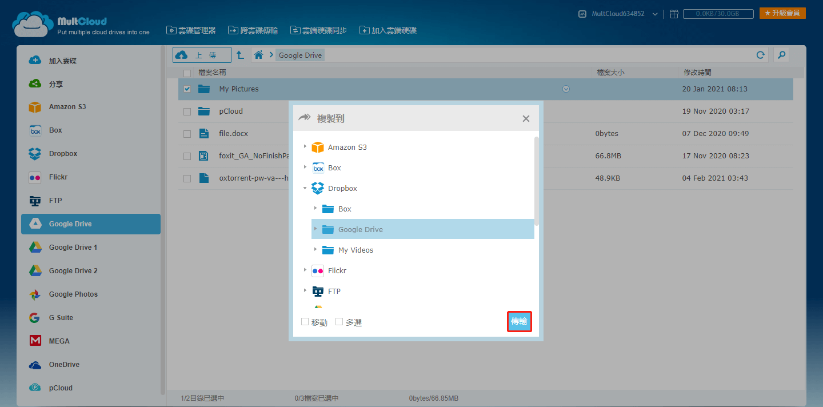Open 跨雲碟傳輸 menu
The width and height of the screenshot is (823, 407).
(x=253, y=30)
